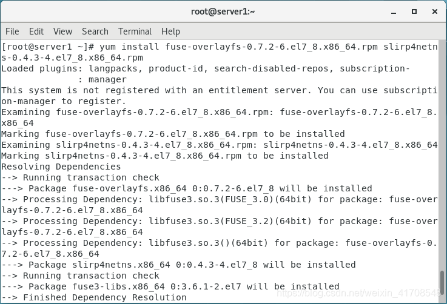Viewport: 447px width, 304px height.
Task: Open the View menu
Action: click(x=62, y=31)
